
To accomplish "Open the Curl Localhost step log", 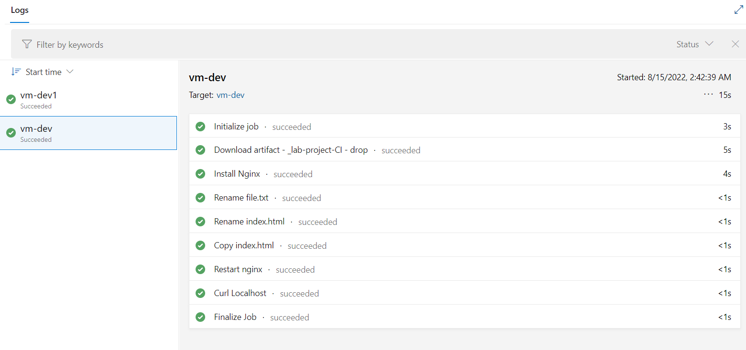I will coord(465,293).
